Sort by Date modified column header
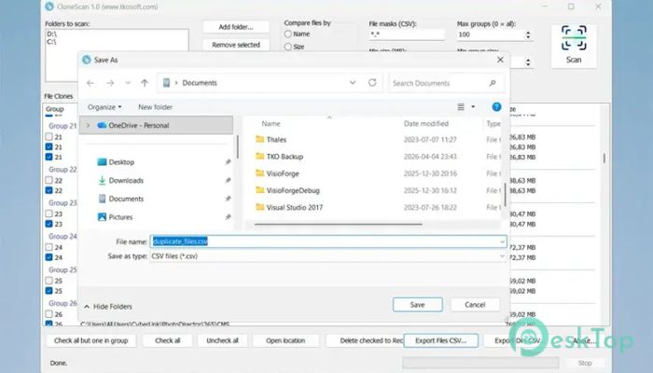This screenshot has height=373, width=653. coord(426,124)
